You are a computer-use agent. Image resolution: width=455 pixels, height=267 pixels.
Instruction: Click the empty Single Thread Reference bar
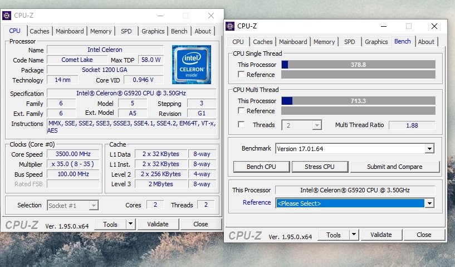pyautogui.click(x=358, y=75)
